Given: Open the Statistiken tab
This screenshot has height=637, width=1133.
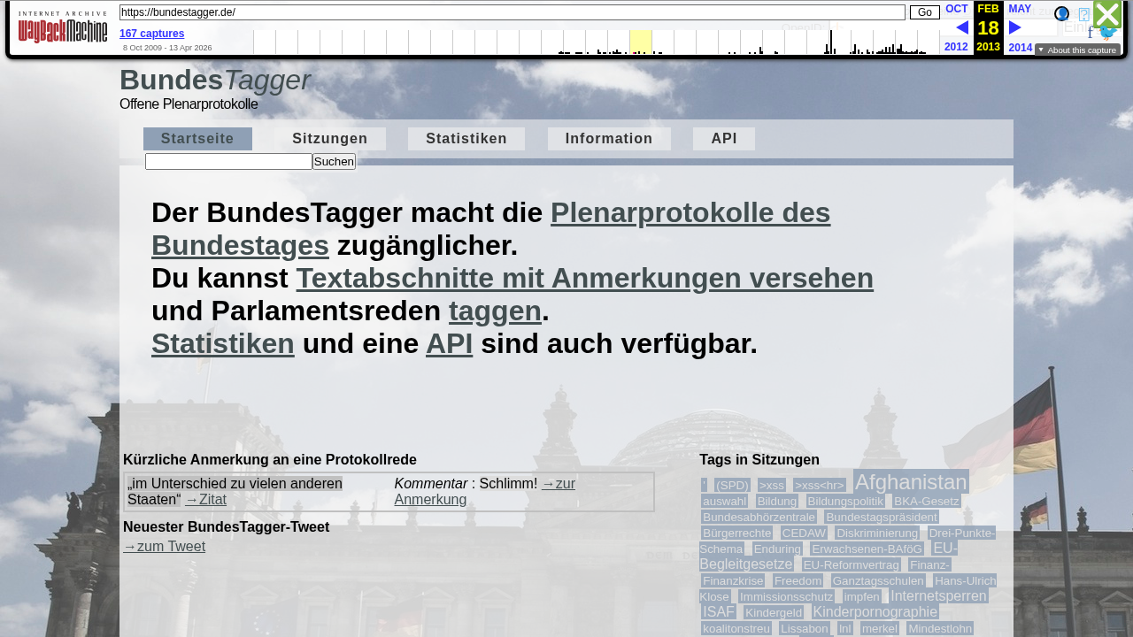Looking at the screenshot, I should [466, 139].
